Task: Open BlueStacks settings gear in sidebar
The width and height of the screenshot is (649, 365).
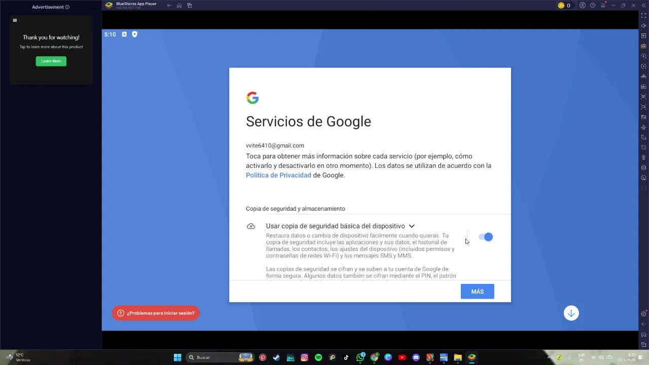Action: point(643,314)
